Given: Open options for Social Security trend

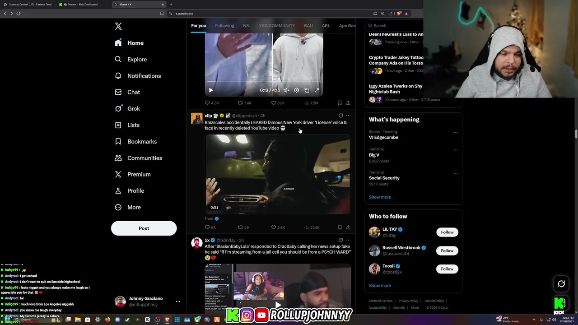Looking at the screenshot, I should (455, 173).
